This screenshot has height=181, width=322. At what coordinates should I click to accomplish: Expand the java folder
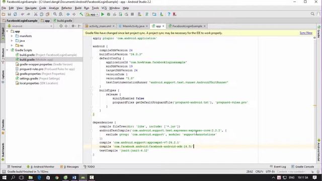[12, 41]
